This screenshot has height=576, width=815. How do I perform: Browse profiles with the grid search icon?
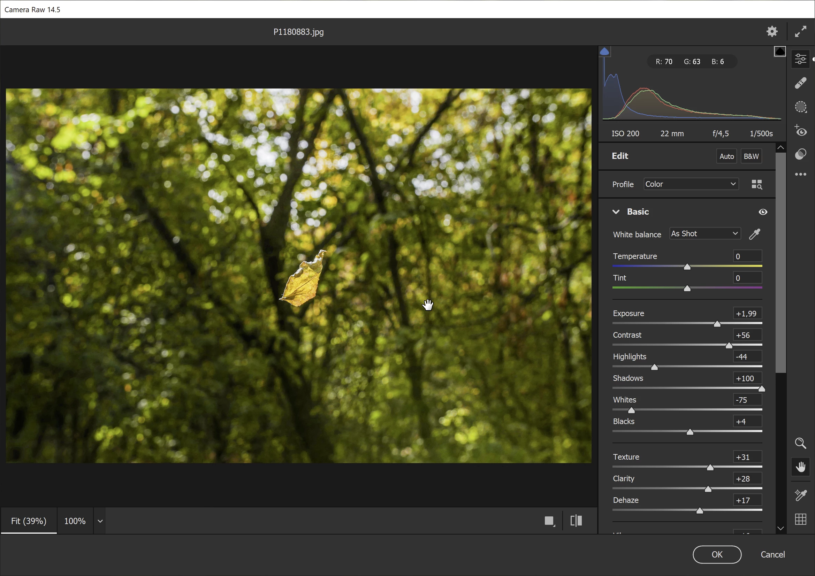point(756,184)
